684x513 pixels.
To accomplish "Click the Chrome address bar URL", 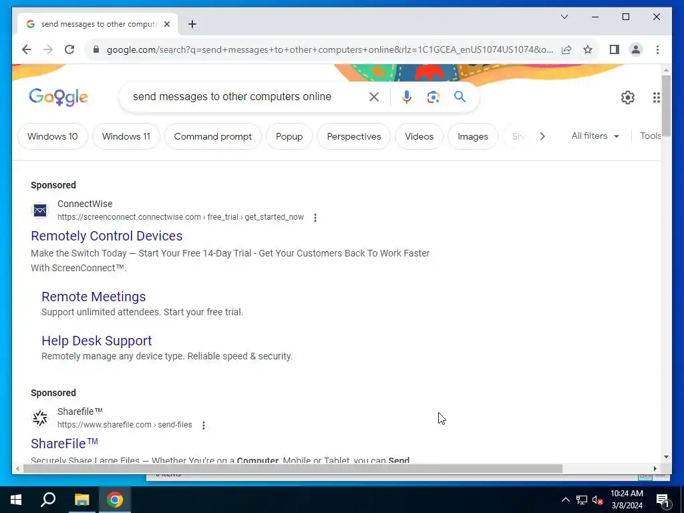I will (330, 49).
